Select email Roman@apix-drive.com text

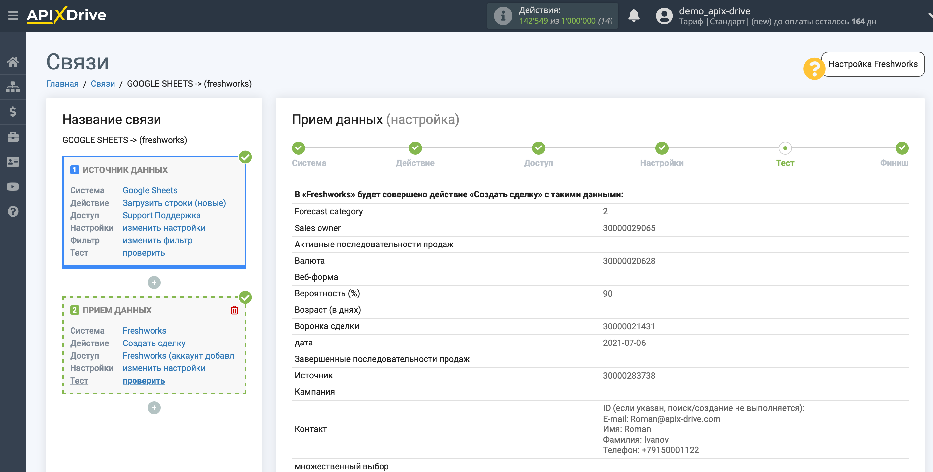[675, 419]
